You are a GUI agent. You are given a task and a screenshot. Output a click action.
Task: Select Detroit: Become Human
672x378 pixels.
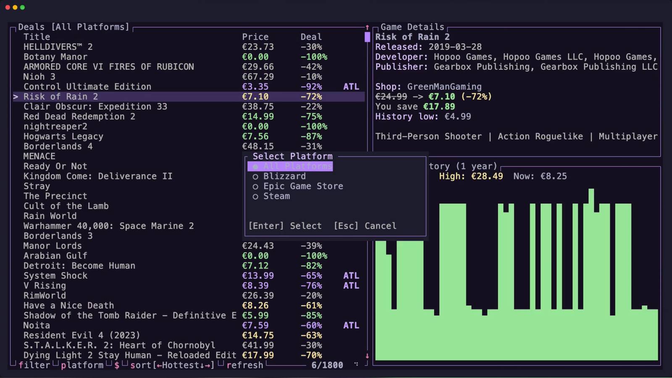[189, 266]
